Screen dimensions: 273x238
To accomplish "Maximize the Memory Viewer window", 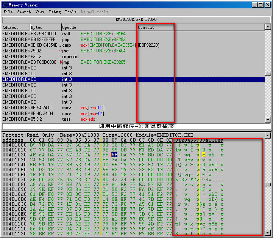I will (261, 5).
